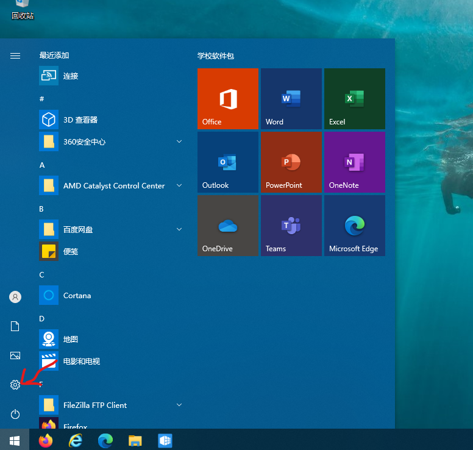Open the Pictures folder shortcut
Viewport: 473px width, 450px height.
point(15,355)
